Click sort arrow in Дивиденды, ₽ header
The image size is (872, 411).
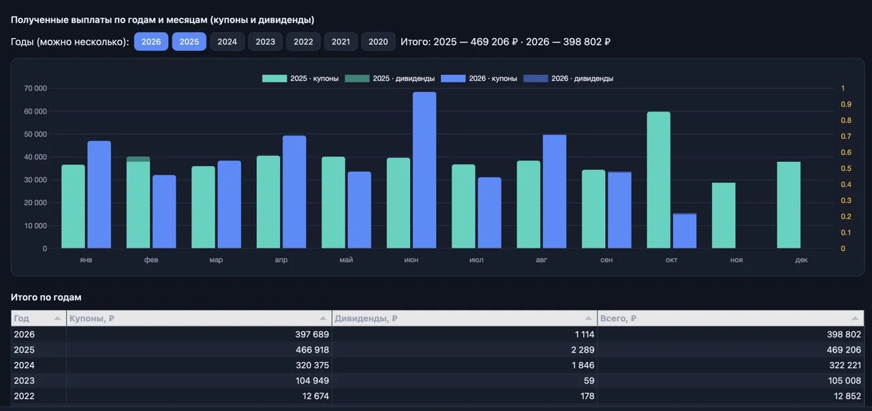[589, 318]
